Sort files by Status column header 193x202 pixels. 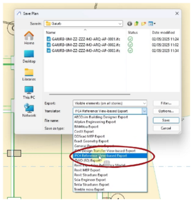pyautogui.click(x=133, y=32)
